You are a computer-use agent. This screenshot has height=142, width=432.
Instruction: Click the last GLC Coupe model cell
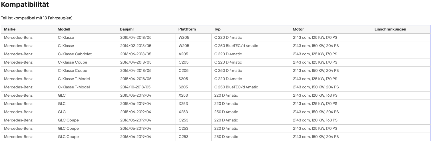(x=68, y=137)
